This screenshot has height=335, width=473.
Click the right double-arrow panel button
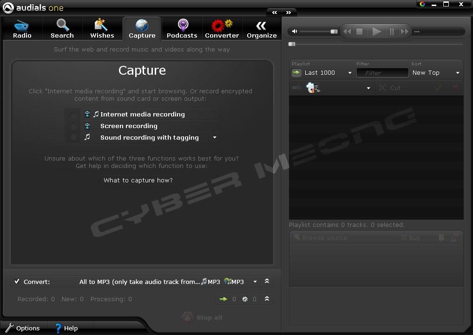[x=289, y=13]
